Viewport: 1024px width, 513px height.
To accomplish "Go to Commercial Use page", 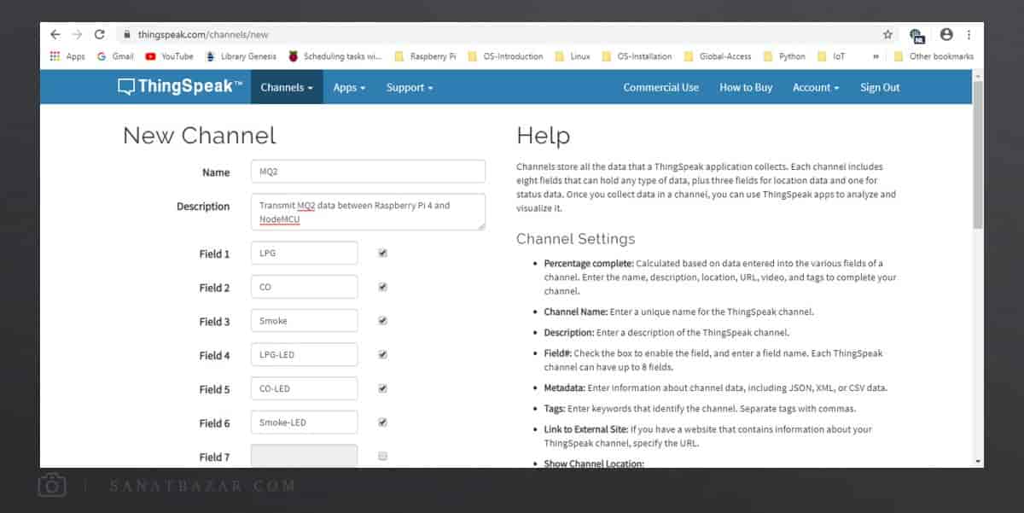I will point(660,87).
